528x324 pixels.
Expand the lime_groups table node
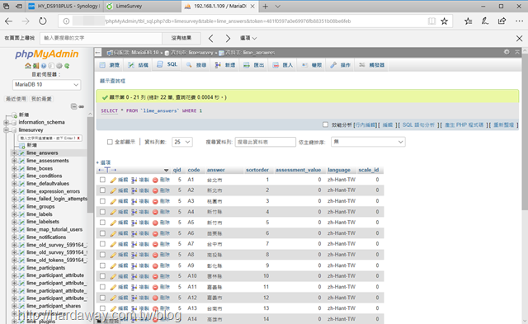(14, 207)
